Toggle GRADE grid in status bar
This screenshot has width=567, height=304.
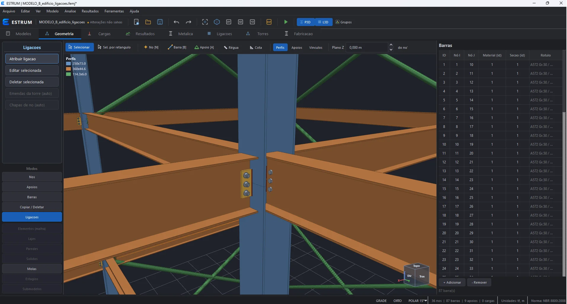click(x=381, y=301)
